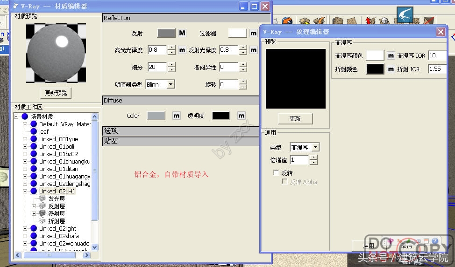Image resolution: width=455 pixels, height=267 pixels.
Task: Open reflection glossiness map m button
Action: tap(253, 50)
